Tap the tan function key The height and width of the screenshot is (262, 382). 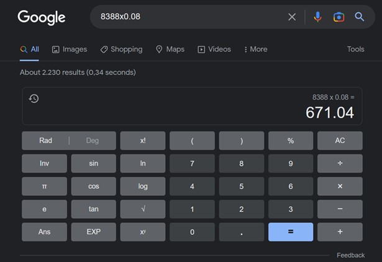click(x=94, y=209)
